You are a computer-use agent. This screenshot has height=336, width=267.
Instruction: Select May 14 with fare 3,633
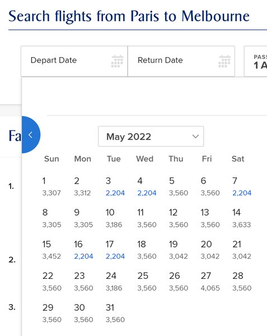click(241, 218)
